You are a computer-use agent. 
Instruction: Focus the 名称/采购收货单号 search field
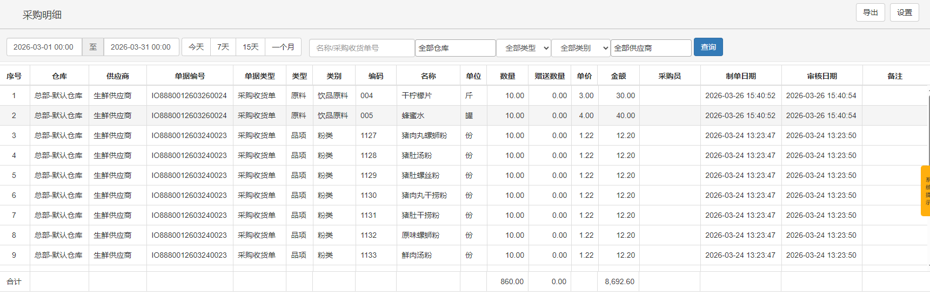(x=362, y=48)
